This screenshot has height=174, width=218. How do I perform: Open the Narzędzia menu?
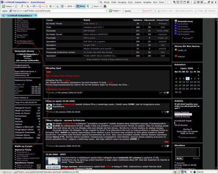[147, 2]
